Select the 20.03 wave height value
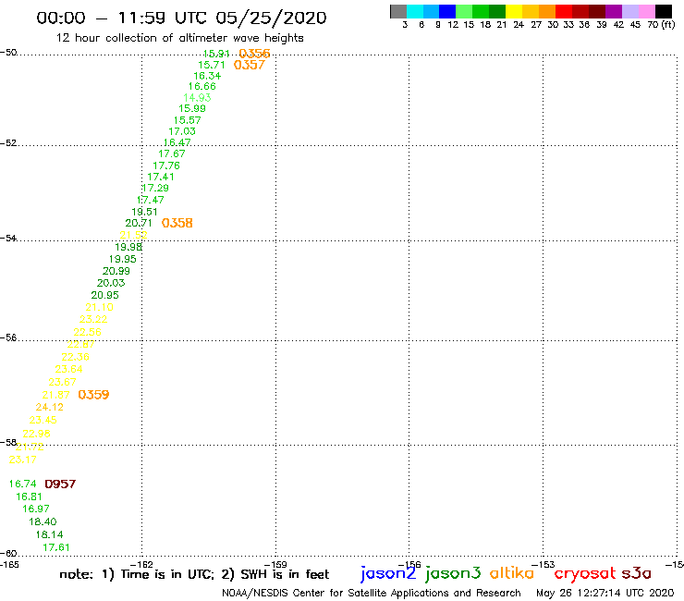684x601 pixels. [x=111, y=283]
